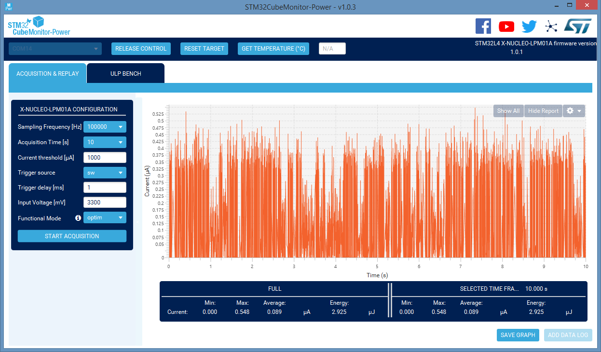This screenshot has width=601, height=352.
Task: Click the SAVE GRAPH button
Action: (518, 335)
